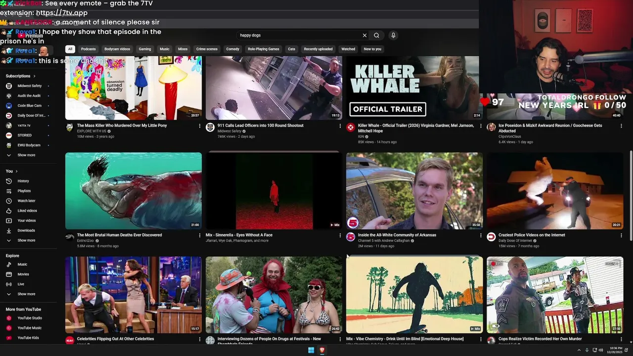Play Cops Realize Victim Recorded thumbnail

tap(555, 295)
